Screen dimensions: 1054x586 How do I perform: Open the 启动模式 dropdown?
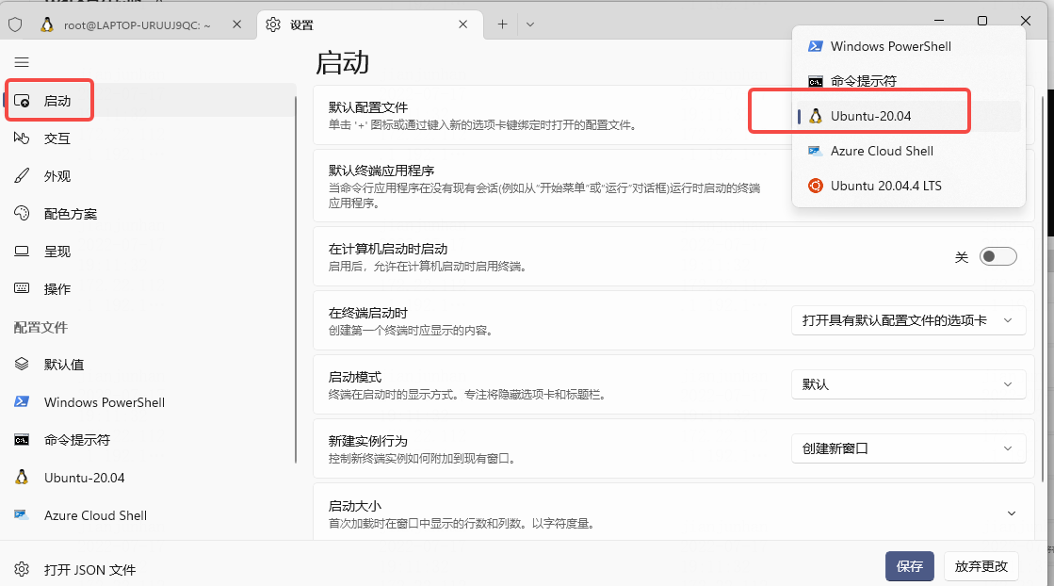pyautogui.click(x=909, y=384)
